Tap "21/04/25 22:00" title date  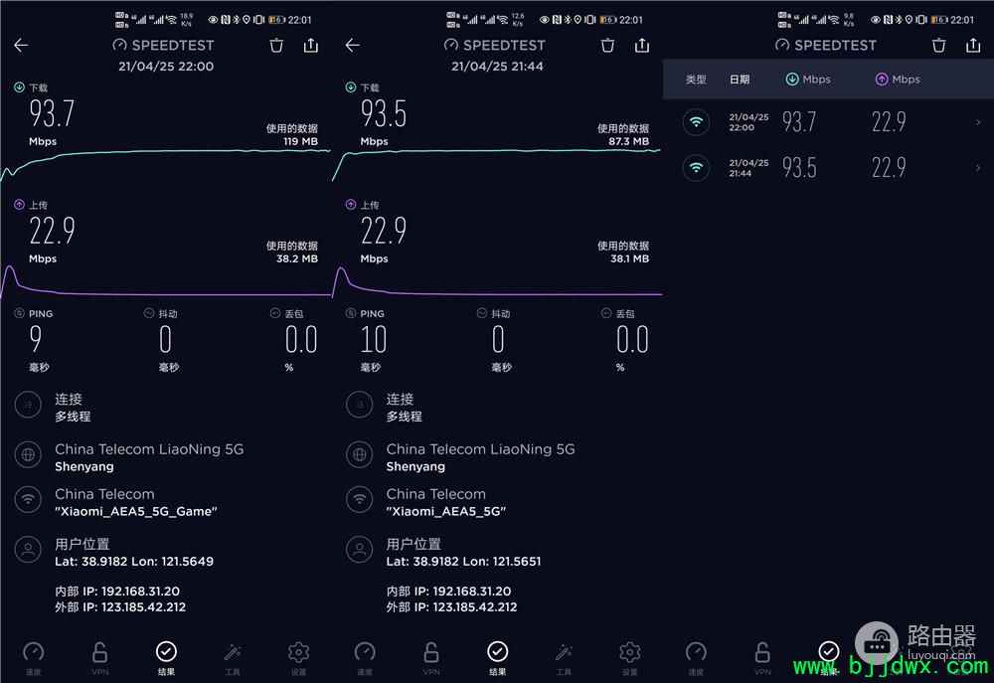click(x=166, y=66)
